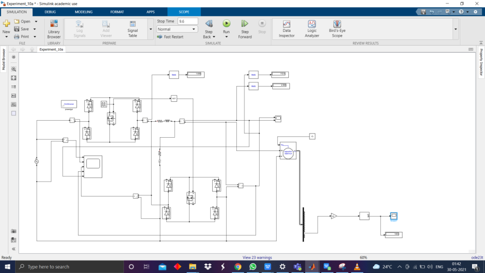Click the Save icon in the quick access toolbar
This screenshot has width=485, height=273.
[424, 12]
